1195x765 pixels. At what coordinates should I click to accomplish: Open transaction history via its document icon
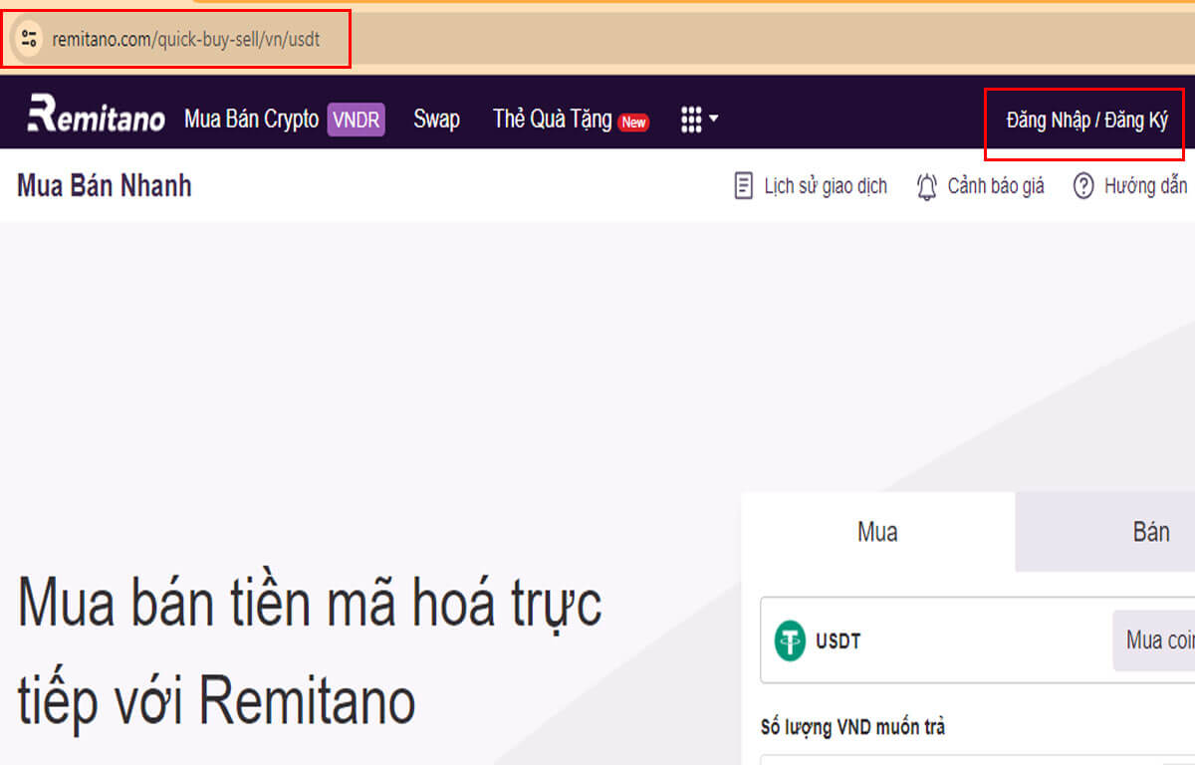742,185
